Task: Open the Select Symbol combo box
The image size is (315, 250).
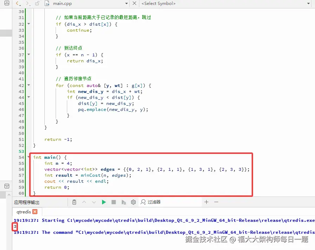Action: pyautogui.click(x=226, y=4)
